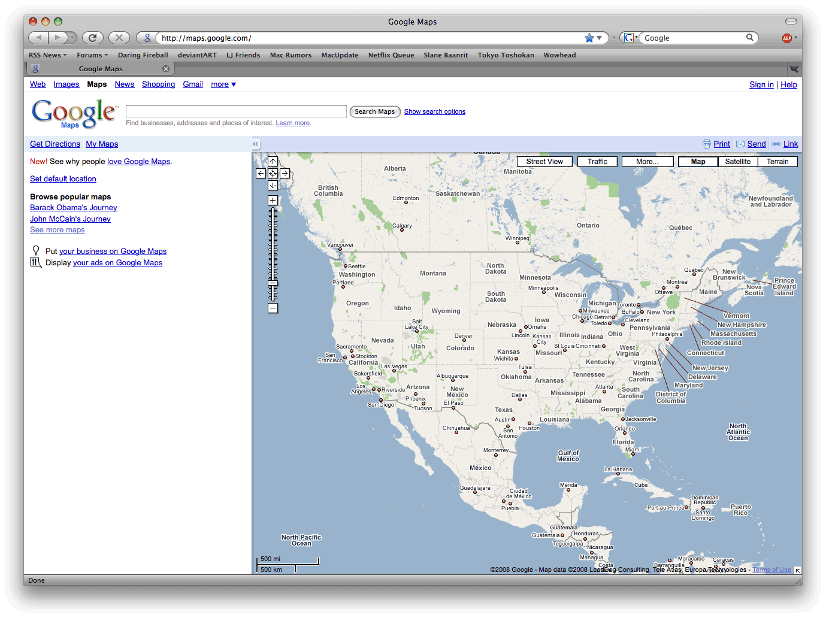This screenshot has width=826, height=618.
Task: Expand the overview map corner arrow
Action: point(797,571)
